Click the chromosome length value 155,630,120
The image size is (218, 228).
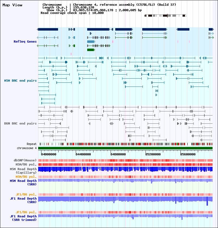83,7
